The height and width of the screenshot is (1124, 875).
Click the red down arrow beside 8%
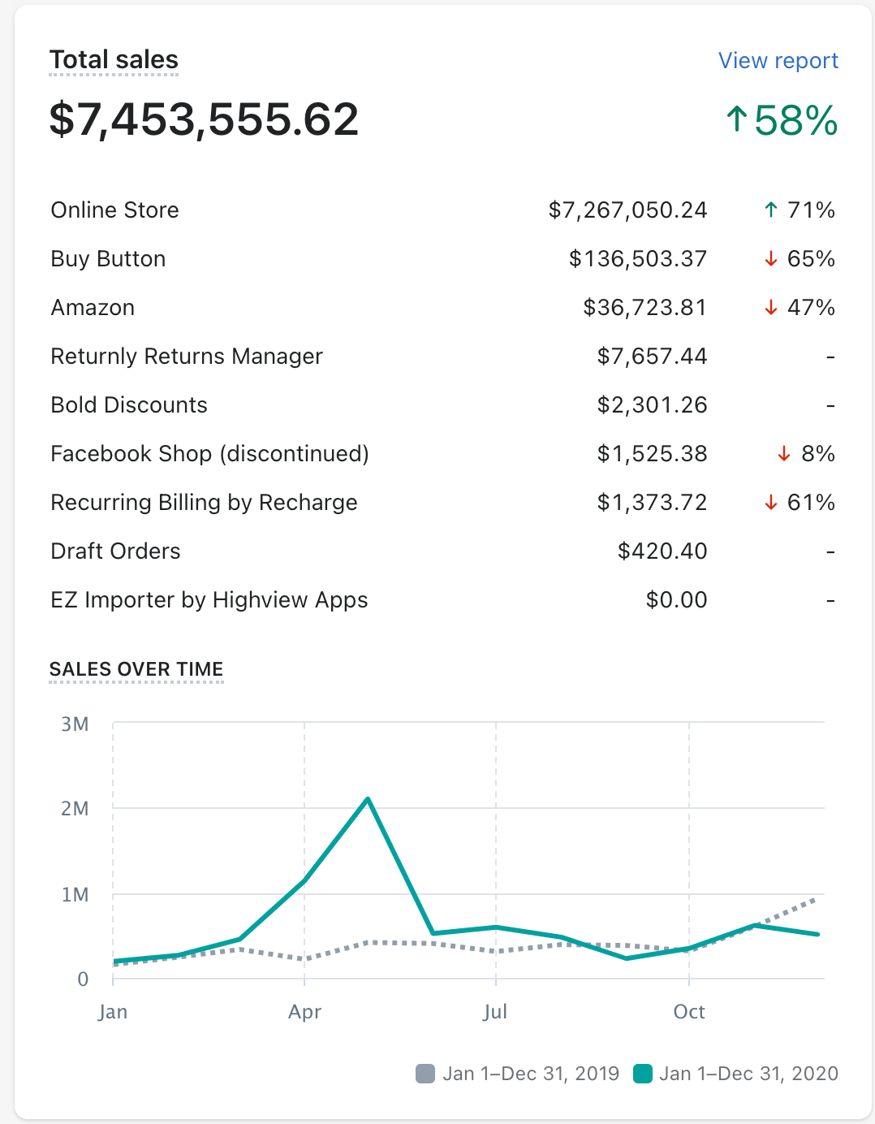pos(784,454)
